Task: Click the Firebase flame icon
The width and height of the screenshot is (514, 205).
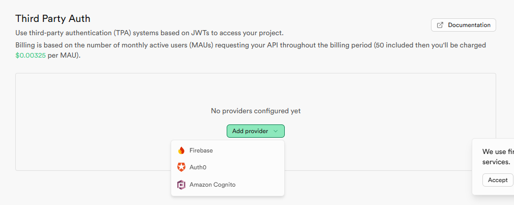Action: (x=181, y=150)
